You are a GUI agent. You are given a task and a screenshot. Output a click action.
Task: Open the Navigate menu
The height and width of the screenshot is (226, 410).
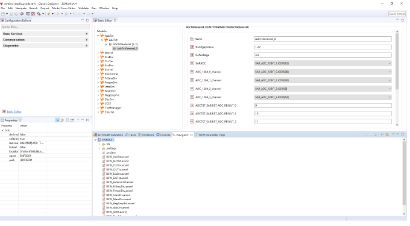tap(21, 8)
